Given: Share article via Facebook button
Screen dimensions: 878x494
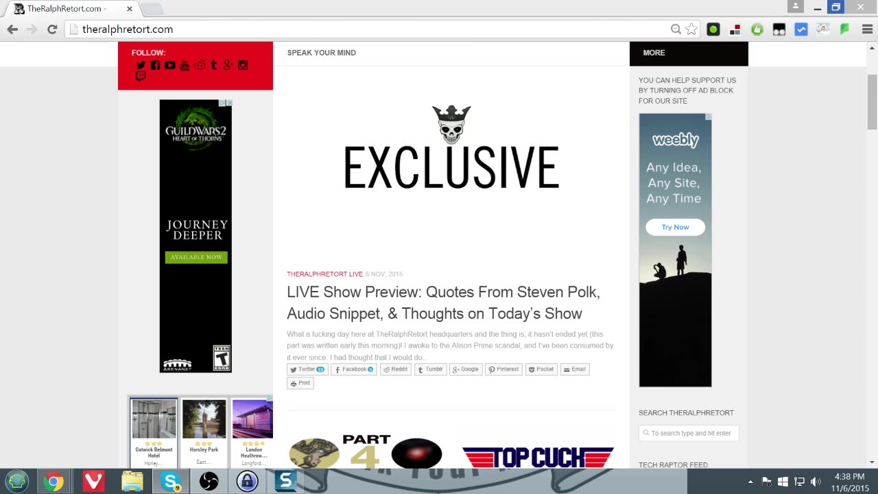Looking at the screenshot, I should pyautogui.click(x=354, y=369).
